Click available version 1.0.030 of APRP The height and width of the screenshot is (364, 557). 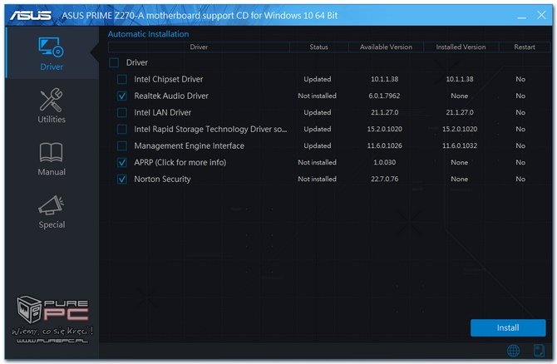(x=384, y=162)
